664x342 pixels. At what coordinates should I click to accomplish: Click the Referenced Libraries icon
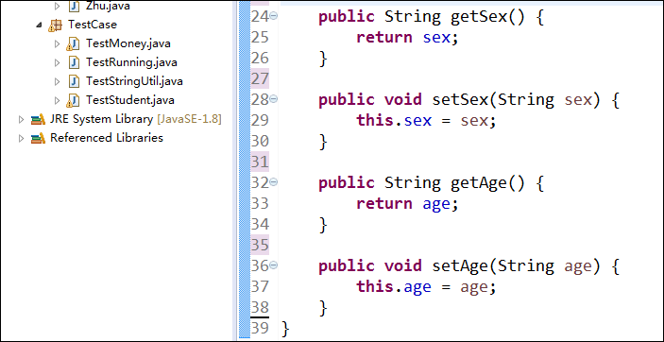tap(38, 138)
